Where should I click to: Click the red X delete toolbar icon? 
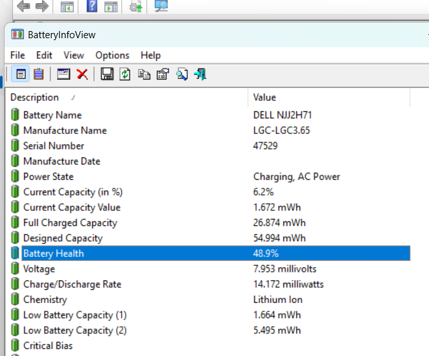click(82, 74)
